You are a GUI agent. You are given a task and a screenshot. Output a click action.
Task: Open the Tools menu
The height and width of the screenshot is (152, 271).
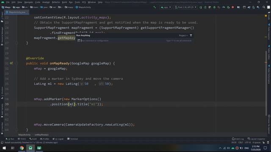tap(77, 2)
